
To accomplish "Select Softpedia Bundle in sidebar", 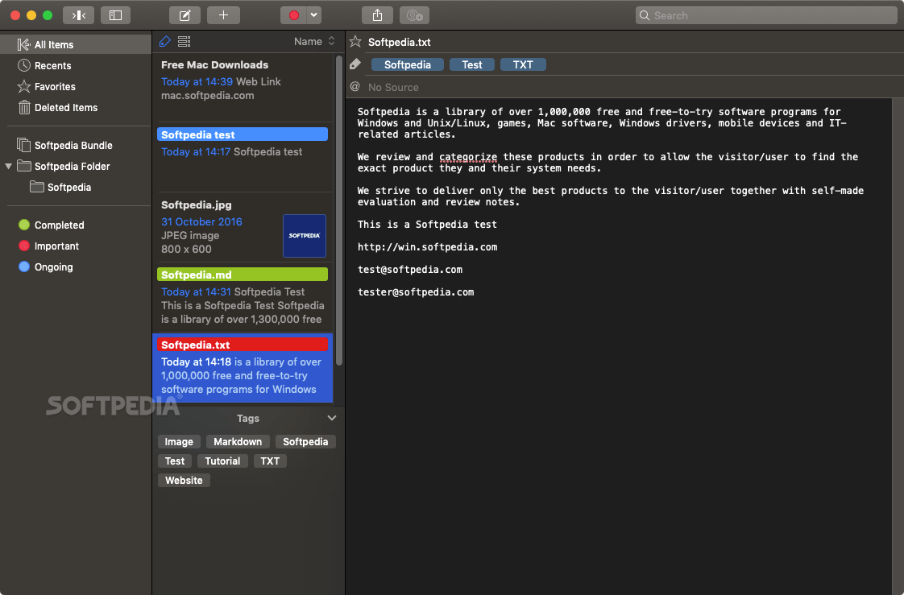I will [x=76, y=145].
